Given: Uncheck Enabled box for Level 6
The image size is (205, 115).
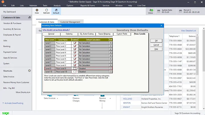Looking at the screenshot, I should coord(75,59).
